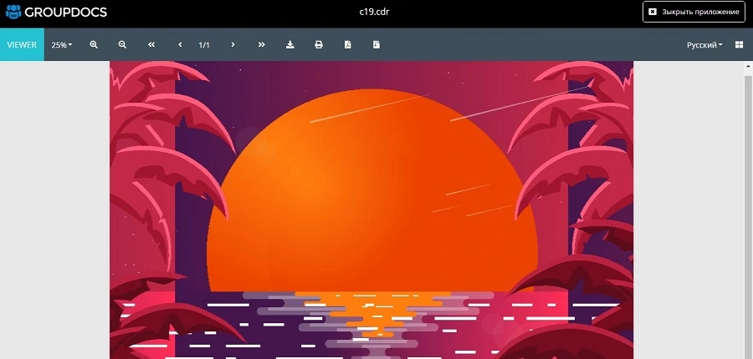Toggle the thumbnails grid view

click(x=739, y=44)
